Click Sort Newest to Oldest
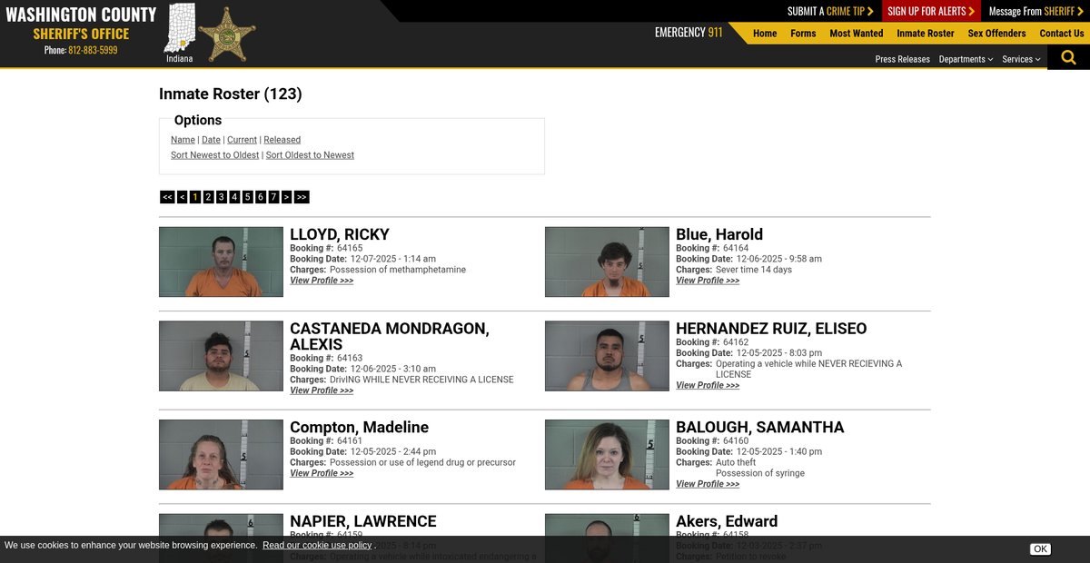 pos(215,155)
